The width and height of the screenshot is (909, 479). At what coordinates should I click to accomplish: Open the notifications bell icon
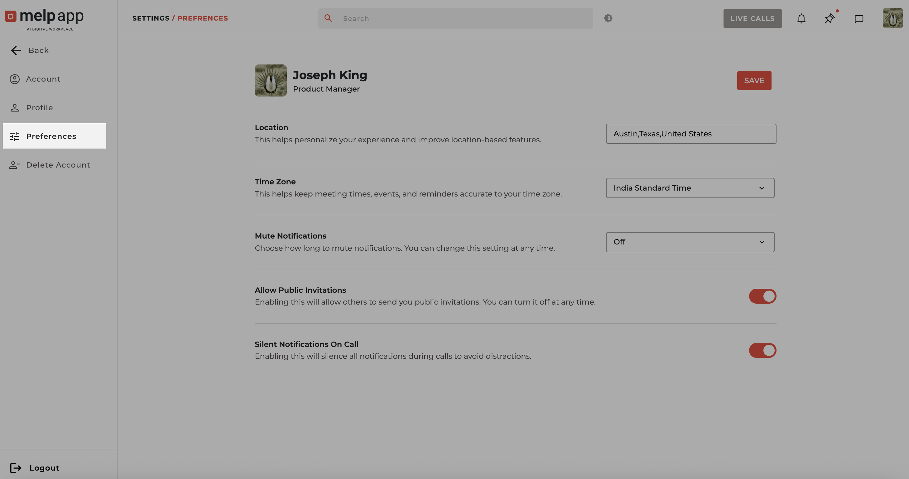pyautogui.click(x=801, y=19)
